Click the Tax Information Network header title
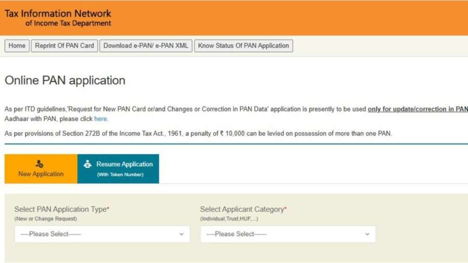 point(58,14)
